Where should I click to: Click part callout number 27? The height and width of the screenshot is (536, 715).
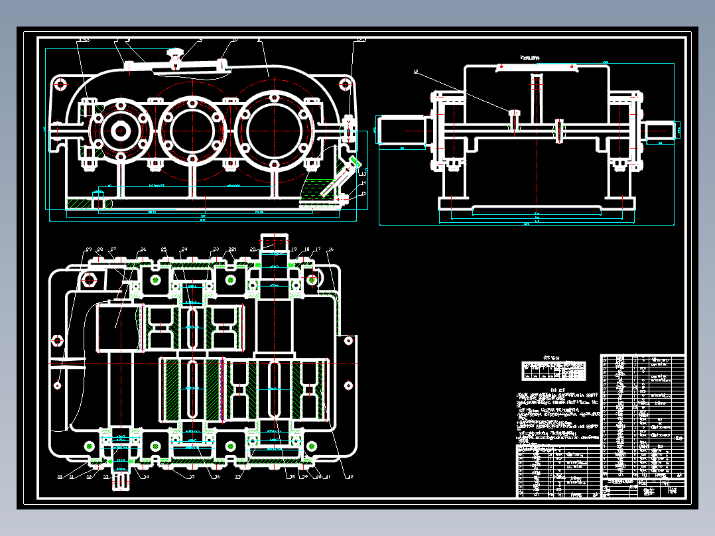click(x=113, y=249)
